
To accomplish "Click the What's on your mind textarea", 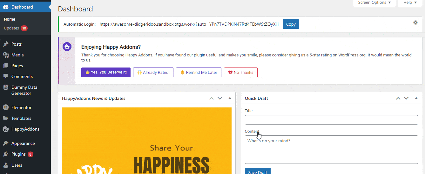I will [331, 150].
